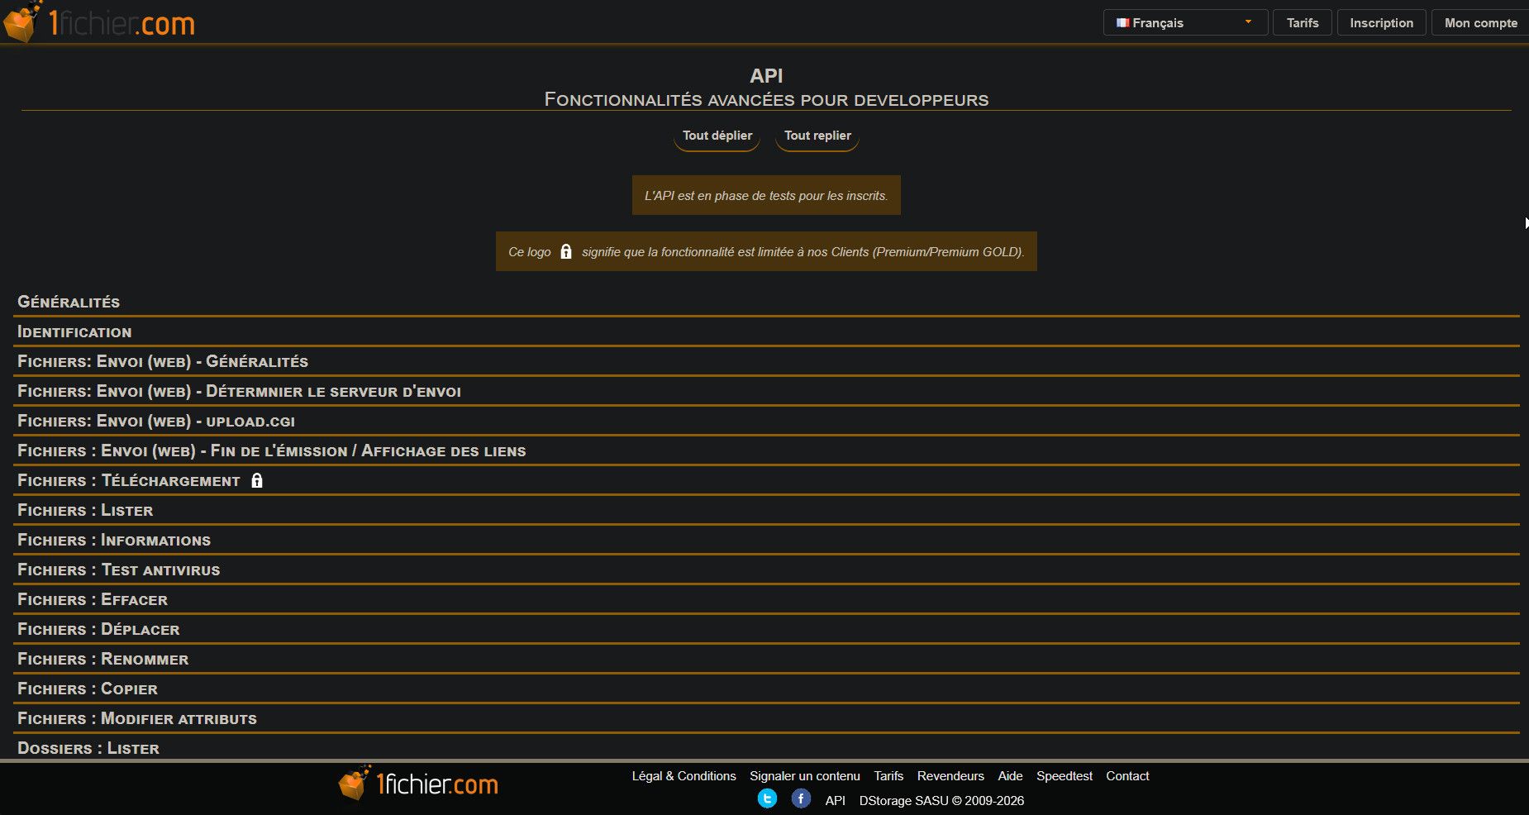Image resolution: width=1529 pixels, height=815 pixels.
Task: Go to Inscription in the header
Action: (x=1381, y=23)
